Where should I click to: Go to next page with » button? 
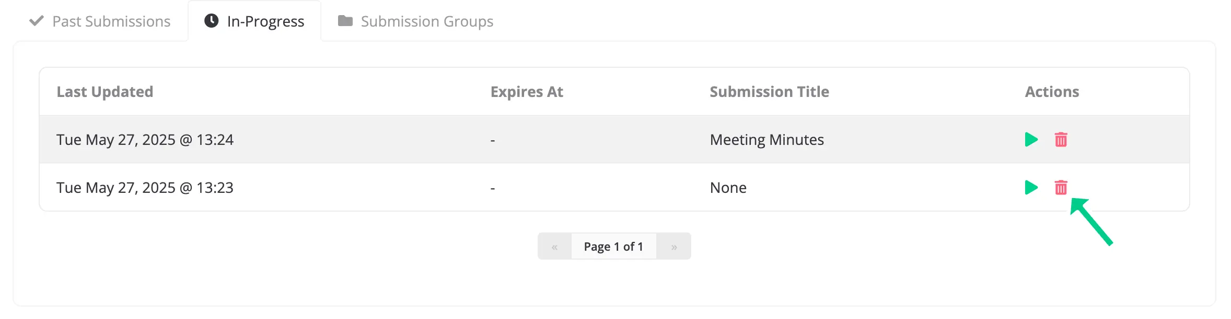click(674, 247)
